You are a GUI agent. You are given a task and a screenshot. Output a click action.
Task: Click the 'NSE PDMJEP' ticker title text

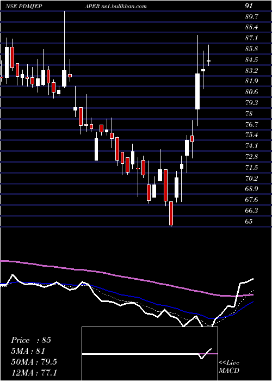click(23, 6)
